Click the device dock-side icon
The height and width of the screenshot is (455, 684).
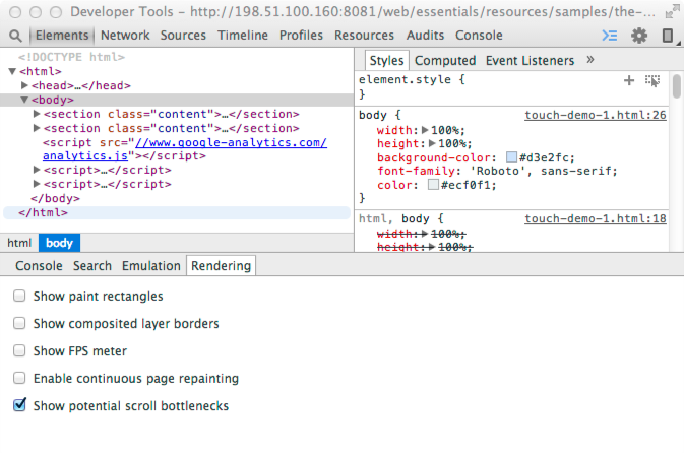(668, 36)
